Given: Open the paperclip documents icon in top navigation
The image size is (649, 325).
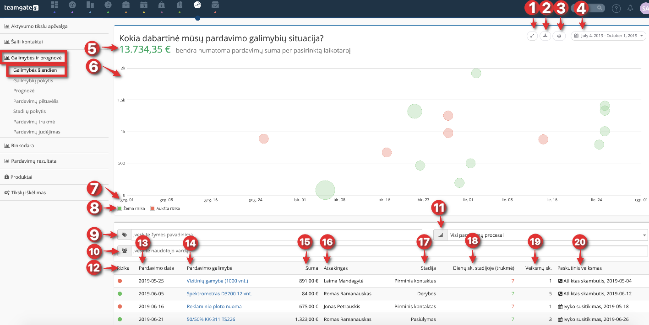Looking at the screenshot, I should [x=179, y=5].
